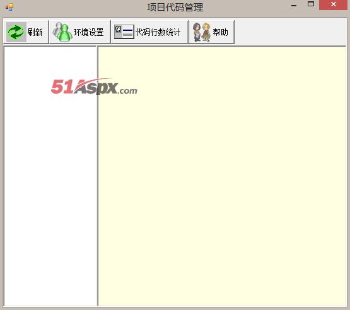Open 代码行数统计 by its text label
This screenshot has height=310, width=350.
158,32
